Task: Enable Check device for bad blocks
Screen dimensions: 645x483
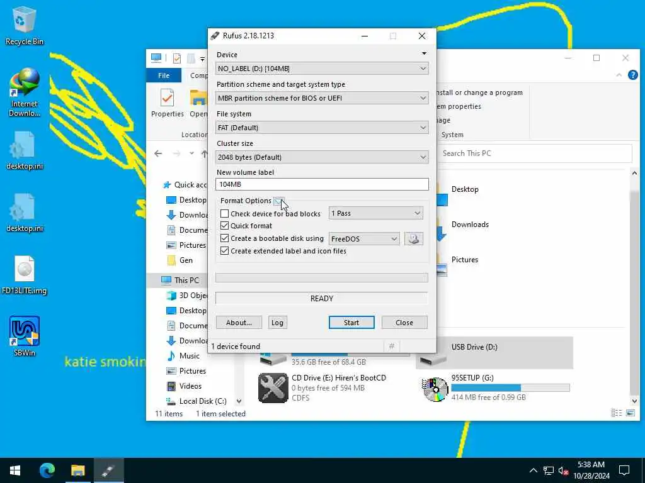Action: (224, 214)
